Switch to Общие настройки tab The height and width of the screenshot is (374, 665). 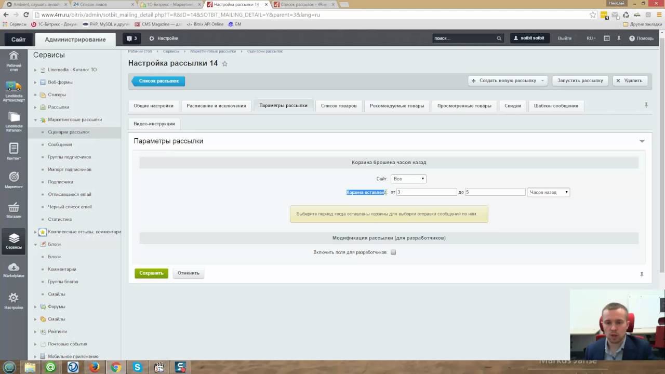(x=153, y=105)
